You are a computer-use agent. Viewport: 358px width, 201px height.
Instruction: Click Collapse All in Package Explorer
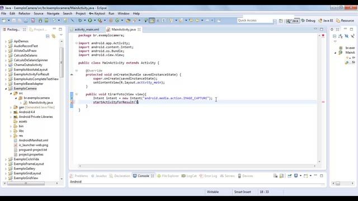click(48, 36)
